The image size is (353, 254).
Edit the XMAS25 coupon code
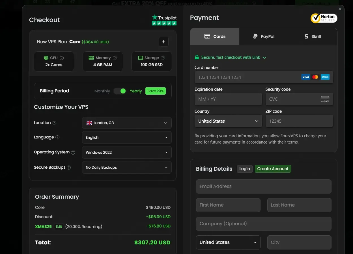(59, 227)
